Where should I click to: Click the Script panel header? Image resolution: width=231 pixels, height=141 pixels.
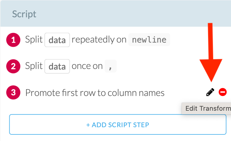click(x=115, y=14)
